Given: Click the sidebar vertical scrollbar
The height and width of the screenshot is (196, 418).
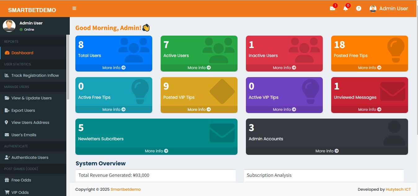Looking at the screenshot, I should click(x=68, y=67).
